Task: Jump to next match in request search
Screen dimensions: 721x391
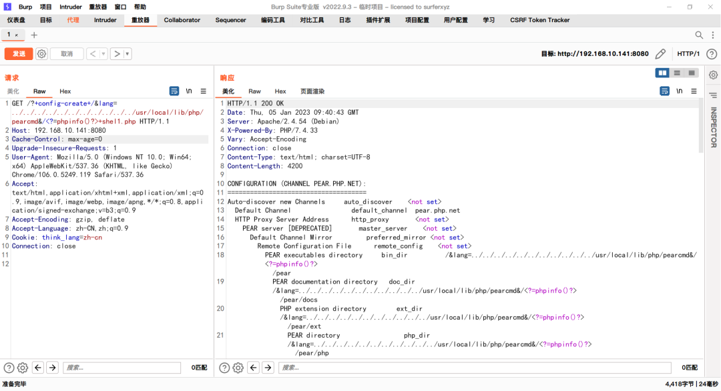Action: [x=53, y=368]
